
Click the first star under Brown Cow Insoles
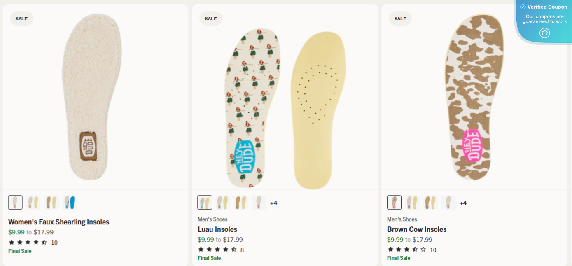[390, 250]
